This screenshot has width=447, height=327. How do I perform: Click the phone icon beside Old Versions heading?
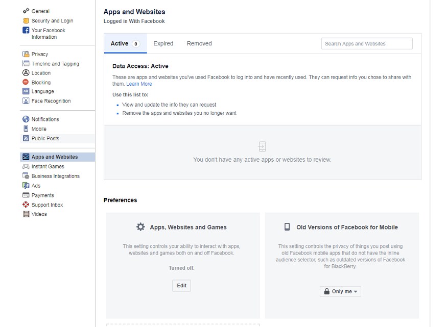(287, 227)
